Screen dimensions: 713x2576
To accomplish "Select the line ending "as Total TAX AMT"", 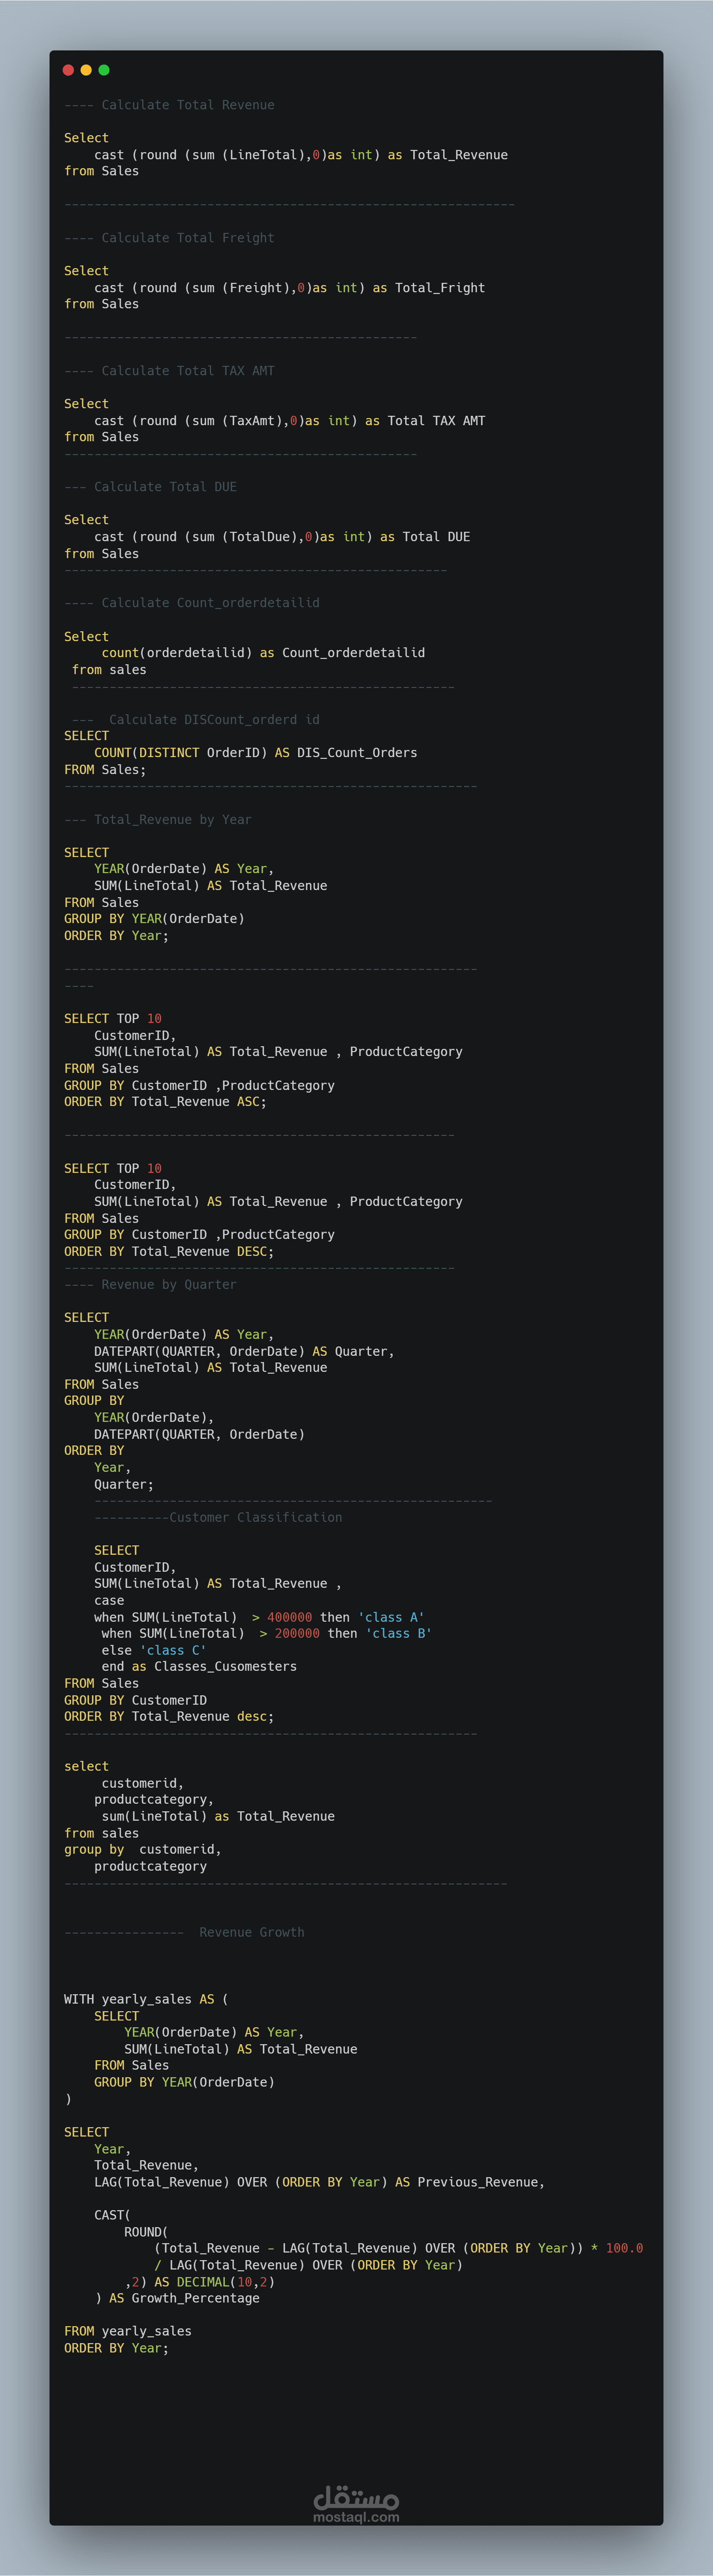I will pyautogui.click(x=290, y=421).
